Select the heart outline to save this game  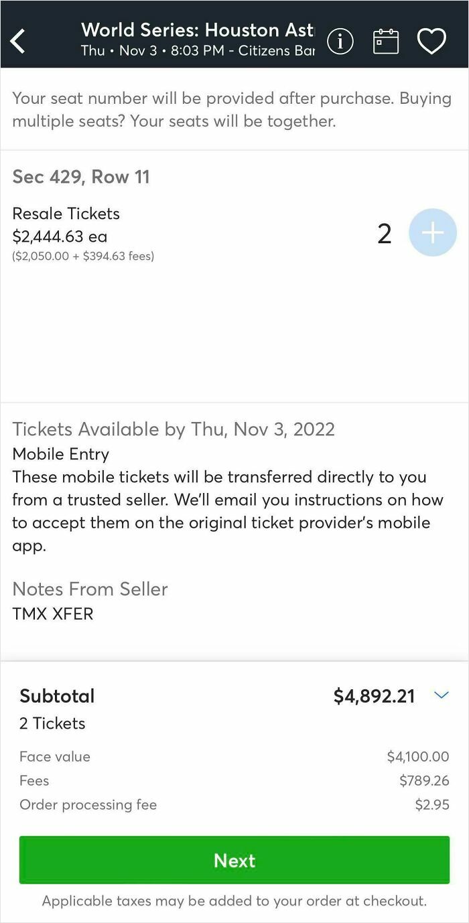coord(432,41)
